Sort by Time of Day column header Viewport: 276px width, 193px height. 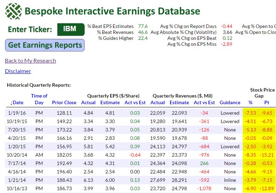pyautogui.click(x=39, y=99)
